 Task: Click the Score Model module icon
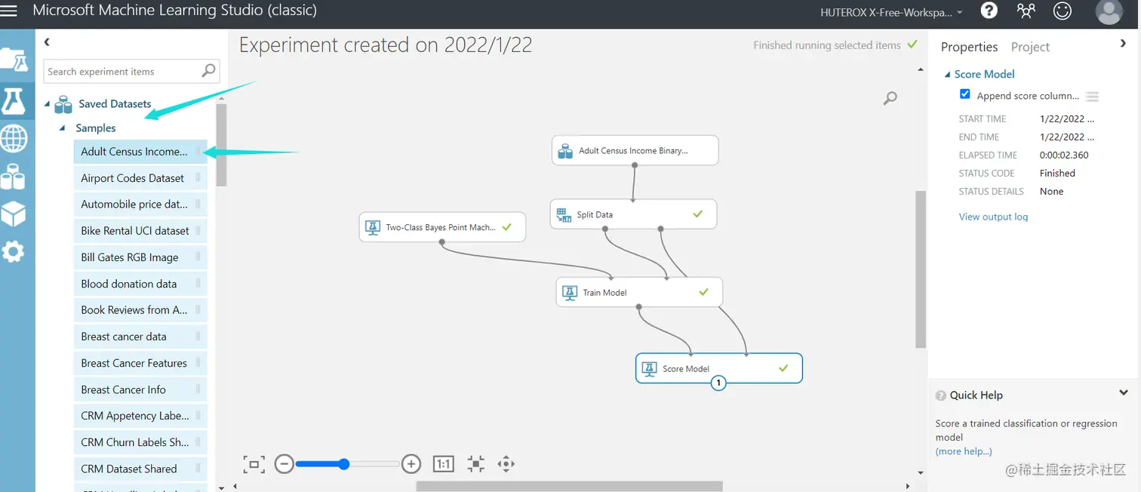(x=649, y=369)
